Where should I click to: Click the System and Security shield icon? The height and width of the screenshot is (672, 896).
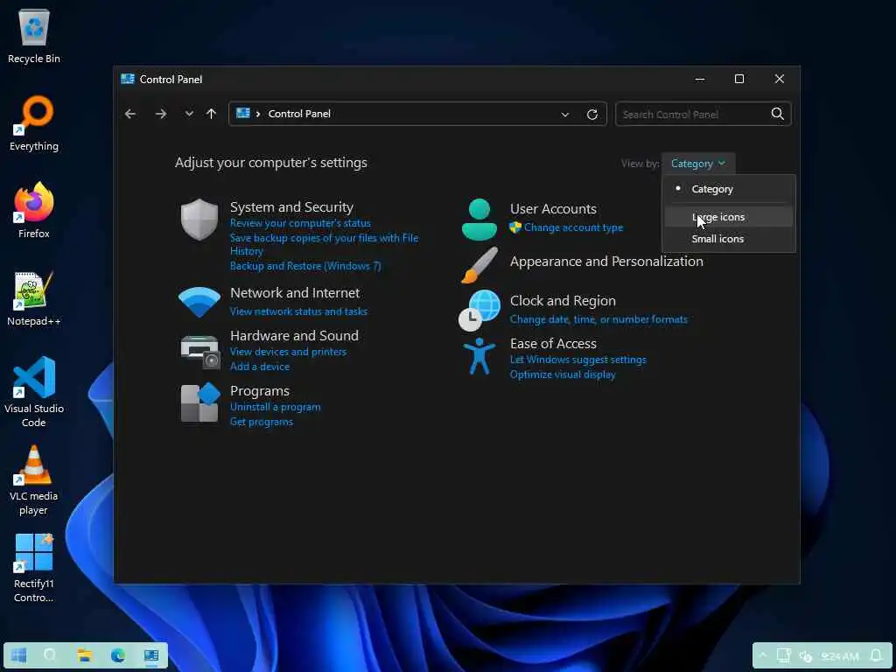point(199,220)
